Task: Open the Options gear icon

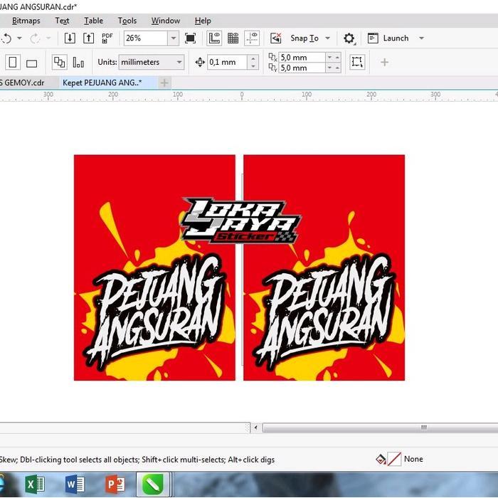Action: (349, 38)
